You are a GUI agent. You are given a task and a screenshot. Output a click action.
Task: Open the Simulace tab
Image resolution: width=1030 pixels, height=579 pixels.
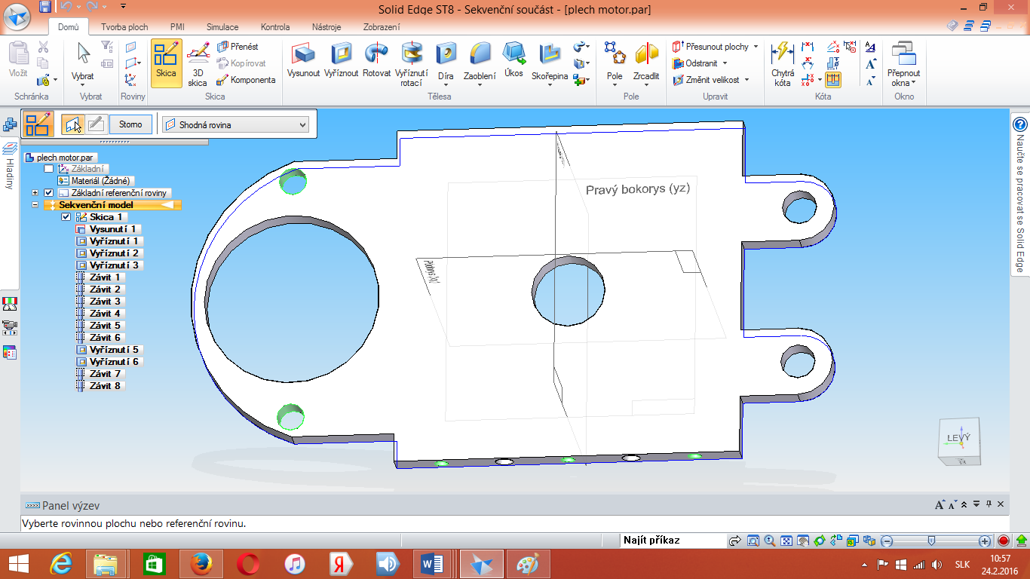coord(223,27)
